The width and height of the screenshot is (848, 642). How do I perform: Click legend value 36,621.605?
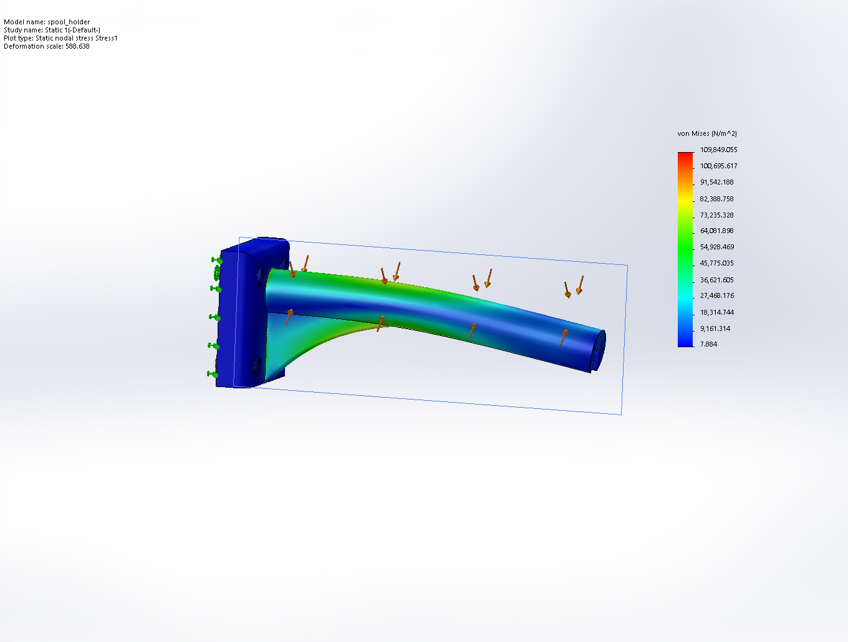pyautogui.click(x=716, y=280)
